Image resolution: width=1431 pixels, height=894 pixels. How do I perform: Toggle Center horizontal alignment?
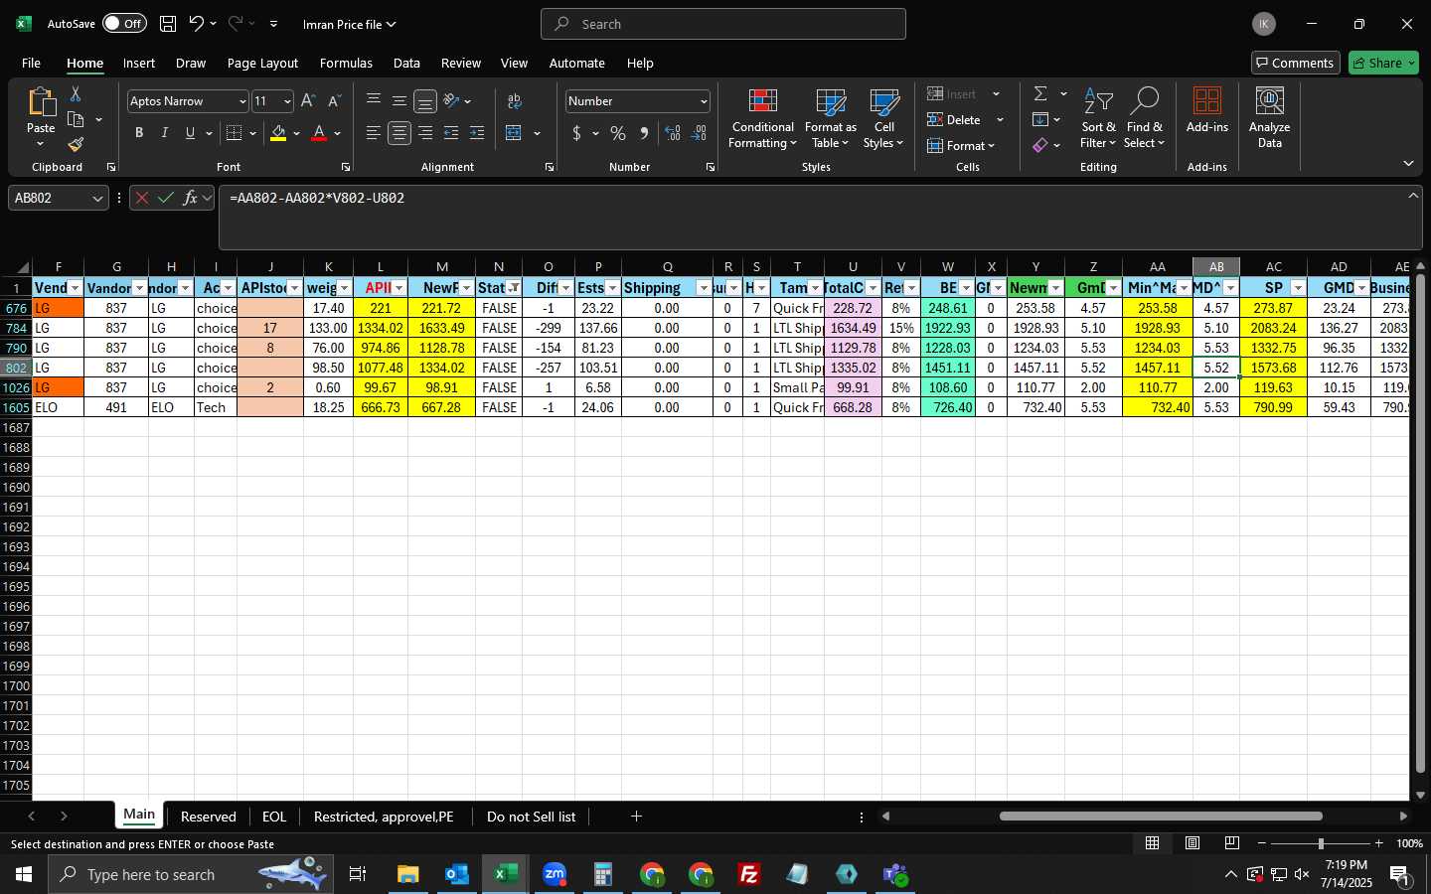[x=399, y=133]
